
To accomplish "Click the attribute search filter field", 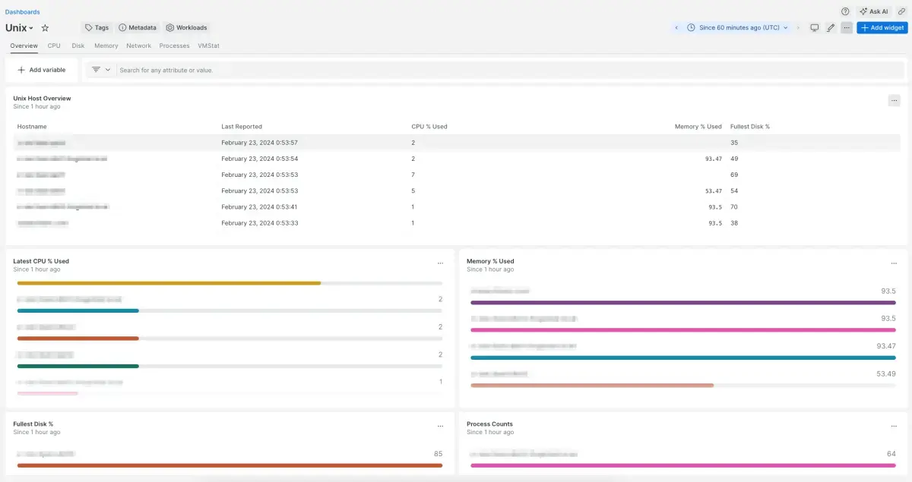I will pos(456,70).
